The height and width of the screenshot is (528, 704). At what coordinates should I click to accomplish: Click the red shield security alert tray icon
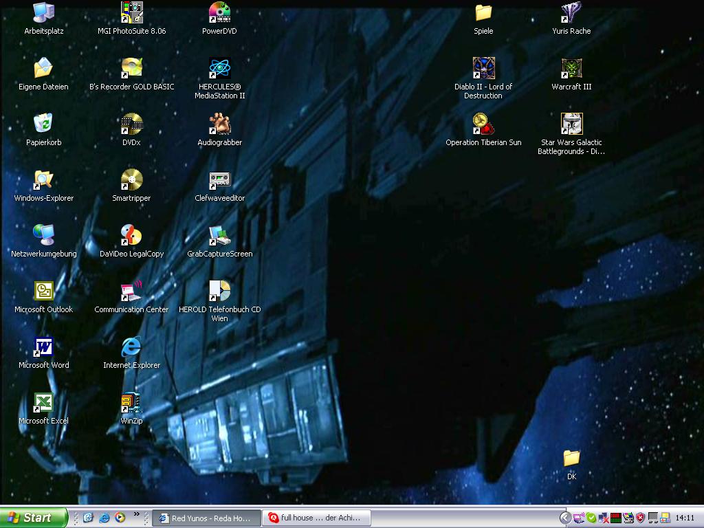pos(640,518)
